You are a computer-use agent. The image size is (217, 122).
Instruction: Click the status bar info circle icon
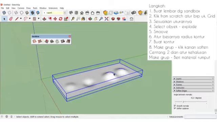coord(7,117)
